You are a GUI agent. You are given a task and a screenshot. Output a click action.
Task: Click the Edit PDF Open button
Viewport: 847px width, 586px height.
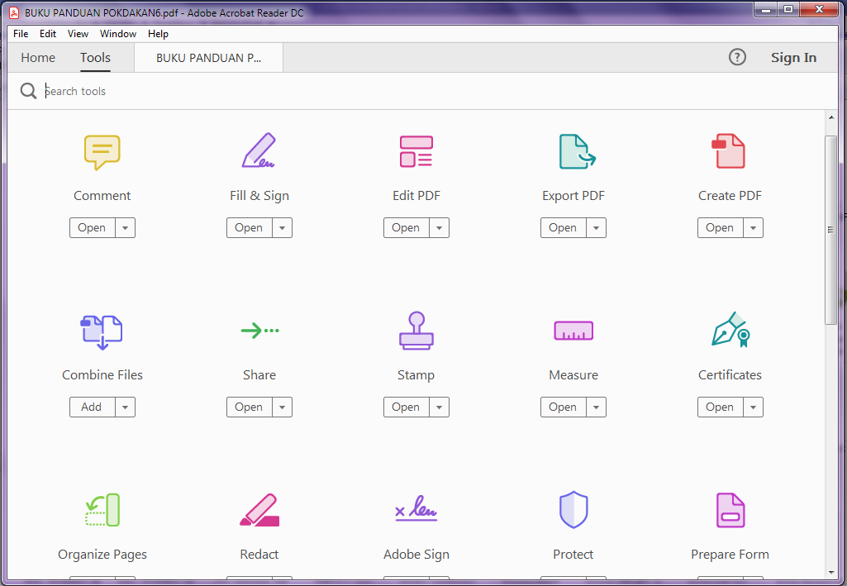[406, 227]
